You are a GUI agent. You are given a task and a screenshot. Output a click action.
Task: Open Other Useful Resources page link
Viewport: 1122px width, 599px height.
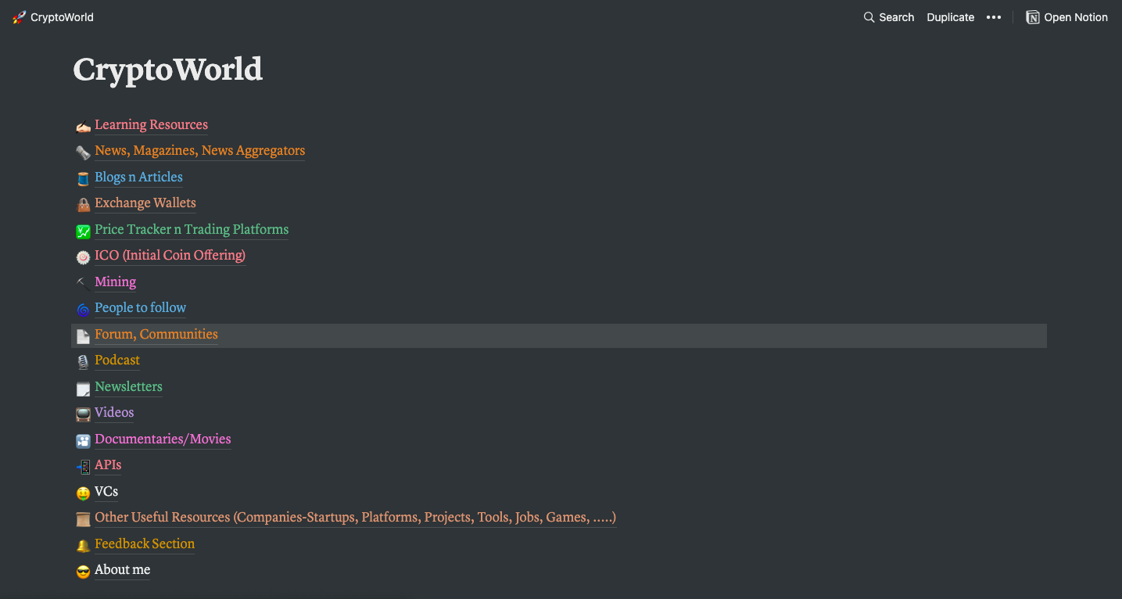point(355,518)
